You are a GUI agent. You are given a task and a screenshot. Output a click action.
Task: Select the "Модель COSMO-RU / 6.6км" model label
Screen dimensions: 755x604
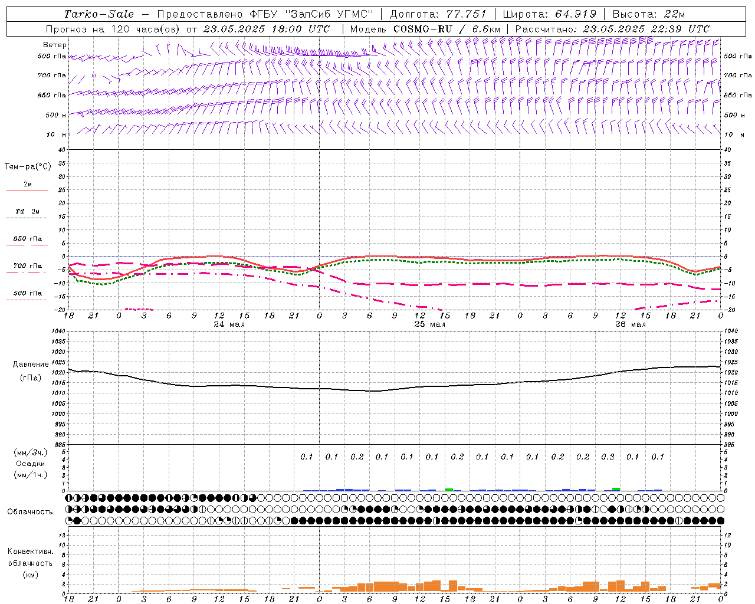(x=425, y=29)
